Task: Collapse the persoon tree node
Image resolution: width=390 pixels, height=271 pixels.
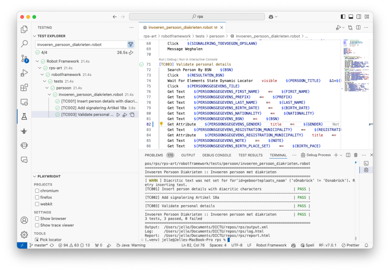Action: 47,88
